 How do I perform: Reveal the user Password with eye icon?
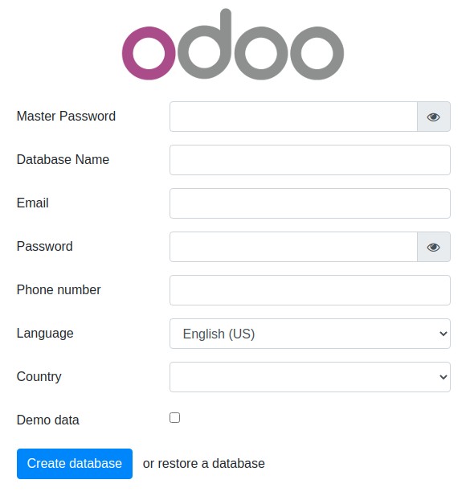[433, 247]
